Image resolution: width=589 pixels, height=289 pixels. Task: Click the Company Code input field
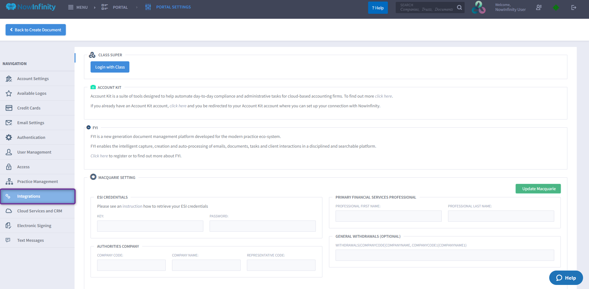point(131,265)
